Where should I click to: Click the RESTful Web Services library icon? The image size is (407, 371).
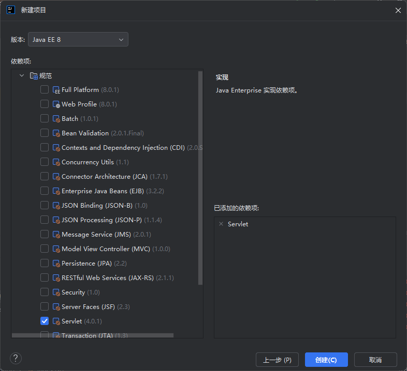[x=56, y=278]
